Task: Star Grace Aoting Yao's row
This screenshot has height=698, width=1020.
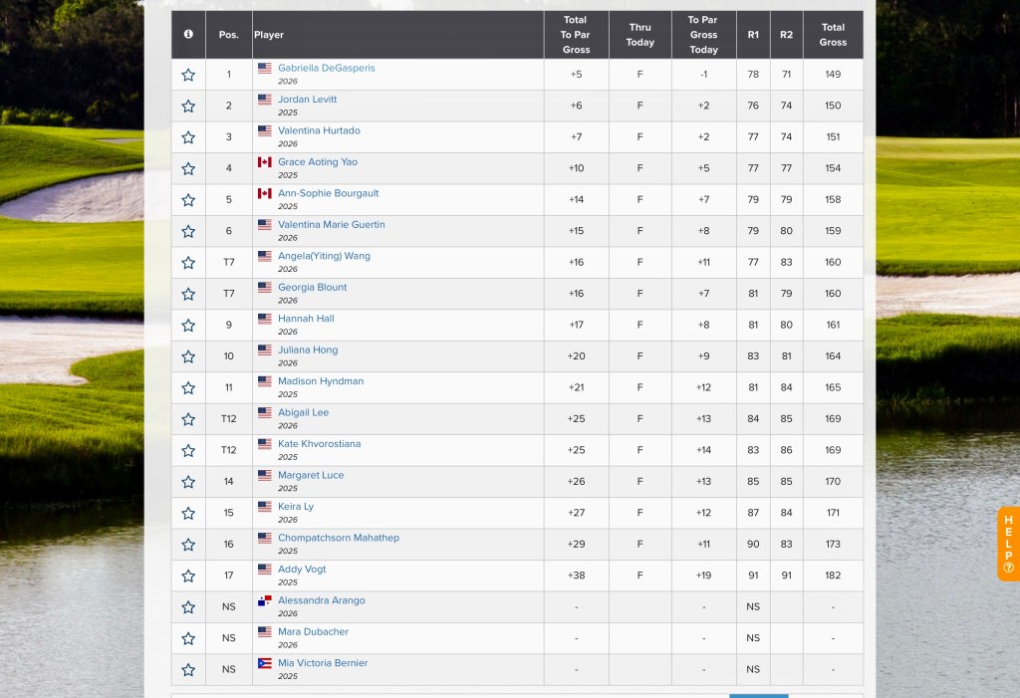Action: pos(188,169)
